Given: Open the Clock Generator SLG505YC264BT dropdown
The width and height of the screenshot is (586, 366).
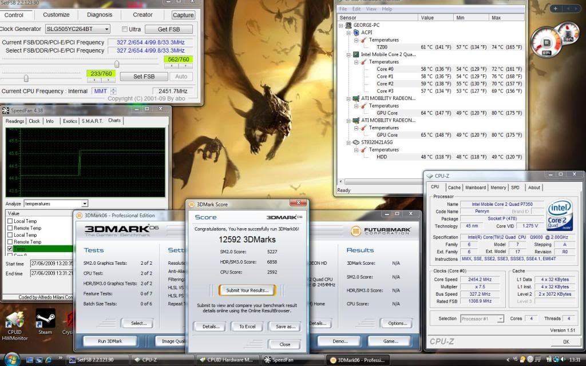Looking at the screenshot, I should pyautogui.click(x=107, y=29).
